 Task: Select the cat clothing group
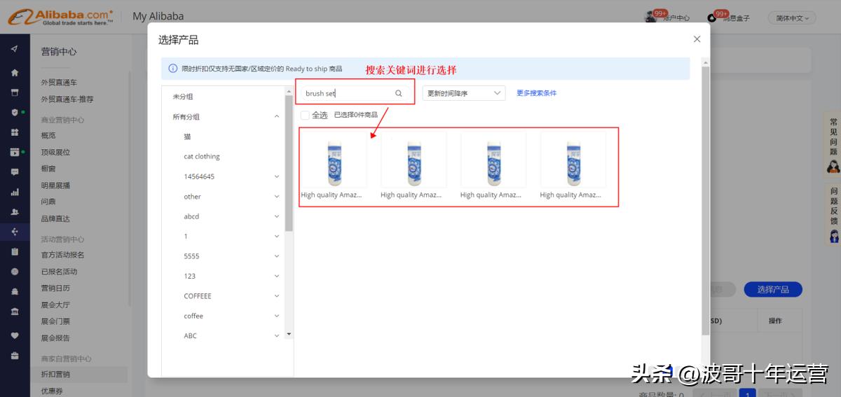click(x=202, y=157)
